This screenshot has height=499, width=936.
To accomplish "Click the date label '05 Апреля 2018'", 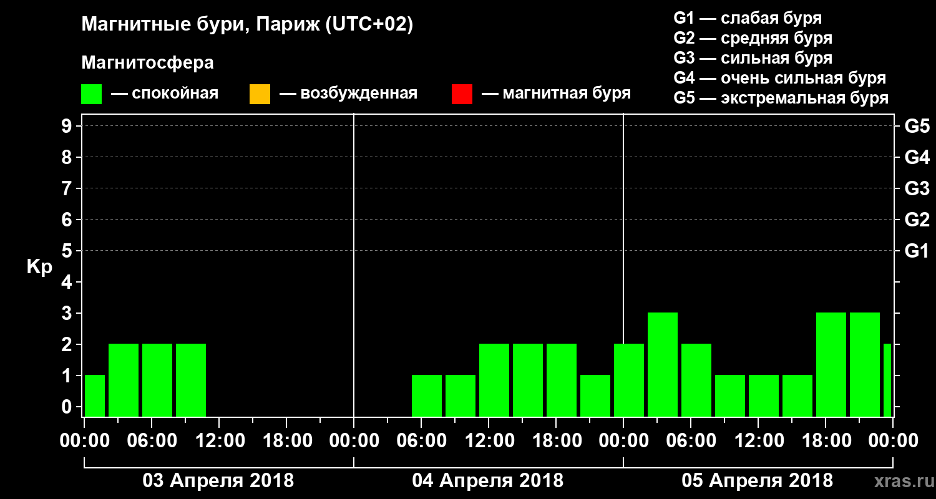I will (758, 480).
